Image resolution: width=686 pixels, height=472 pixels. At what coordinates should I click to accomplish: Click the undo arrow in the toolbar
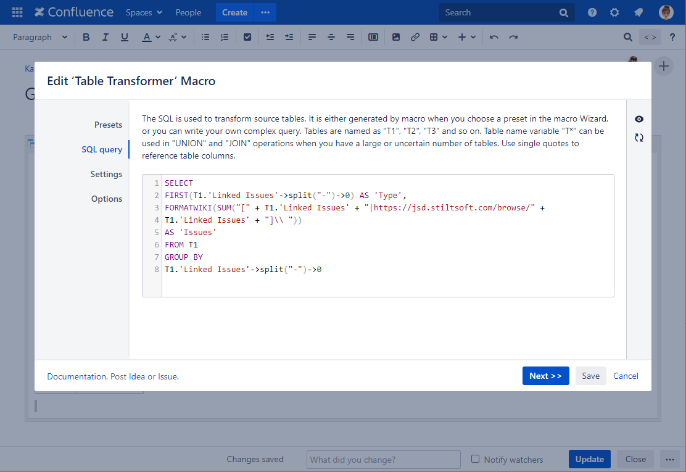click(x=494, y=37)
